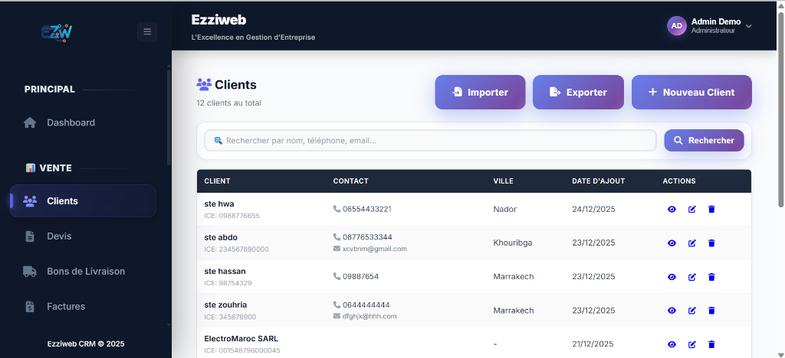Create a Nouveau Client

tap(691, 93)
